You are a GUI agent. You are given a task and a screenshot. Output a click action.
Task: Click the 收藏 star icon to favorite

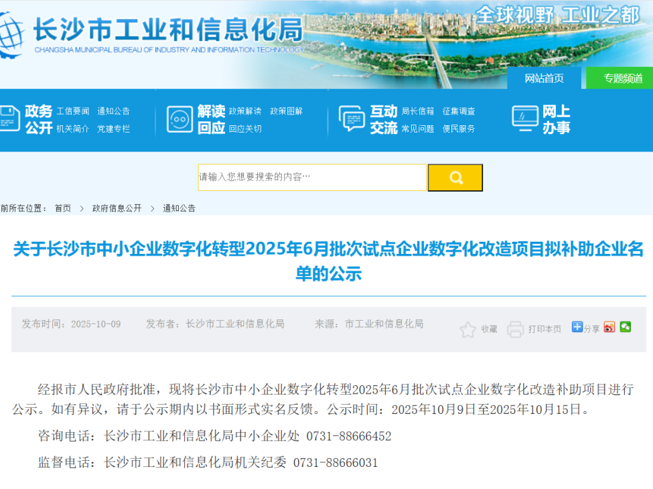point(467,328)
